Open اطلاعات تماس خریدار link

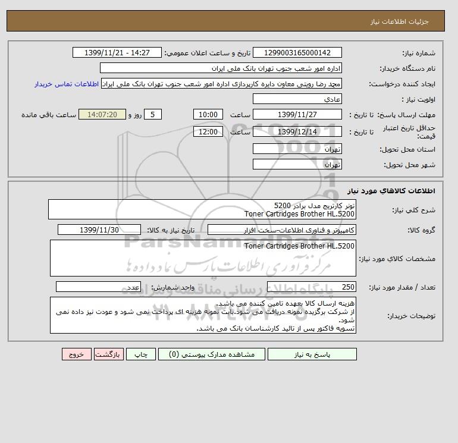(67, 84)
